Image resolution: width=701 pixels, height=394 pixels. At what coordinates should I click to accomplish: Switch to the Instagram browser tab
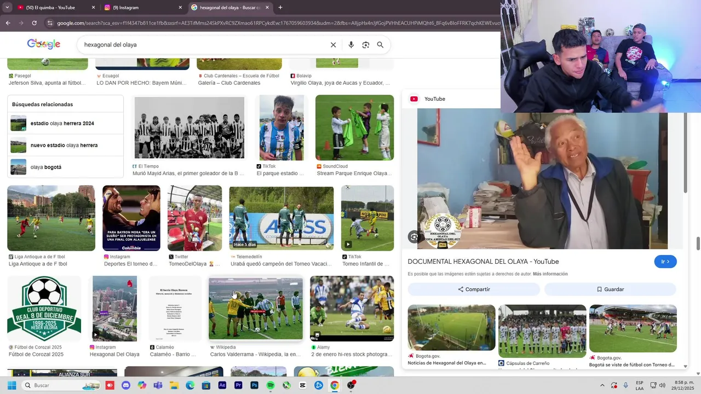coord(142,8)
